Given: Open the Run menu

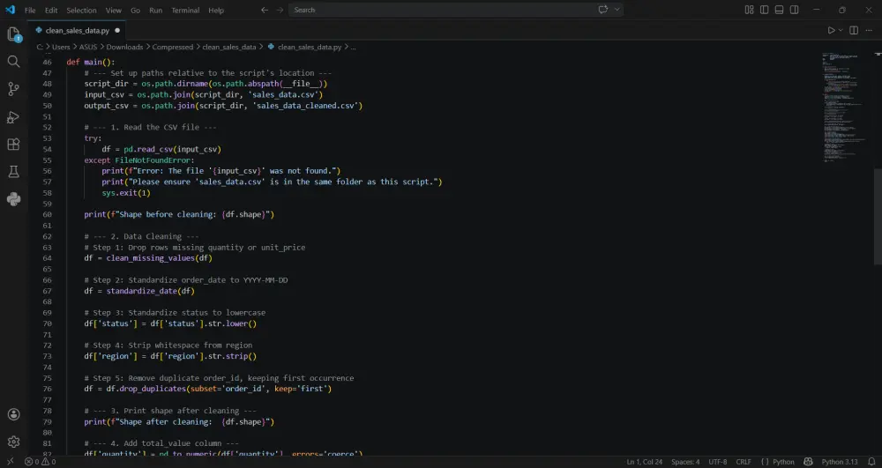Looking at the screenshot, I should [x=156, y=10].
